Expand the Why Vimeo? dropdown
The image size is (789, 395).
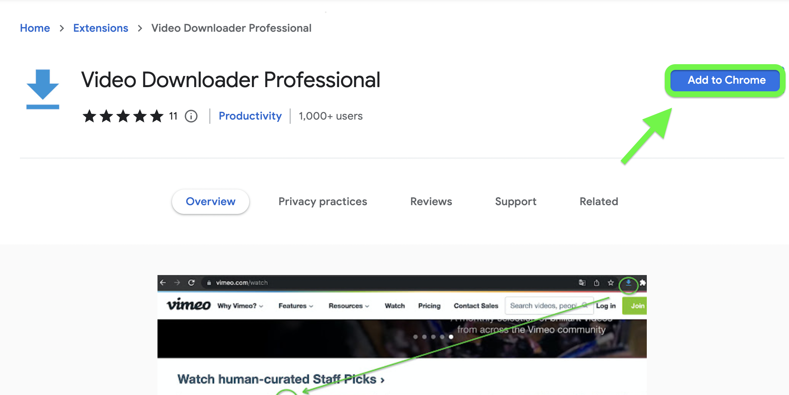tap(240, 306)
